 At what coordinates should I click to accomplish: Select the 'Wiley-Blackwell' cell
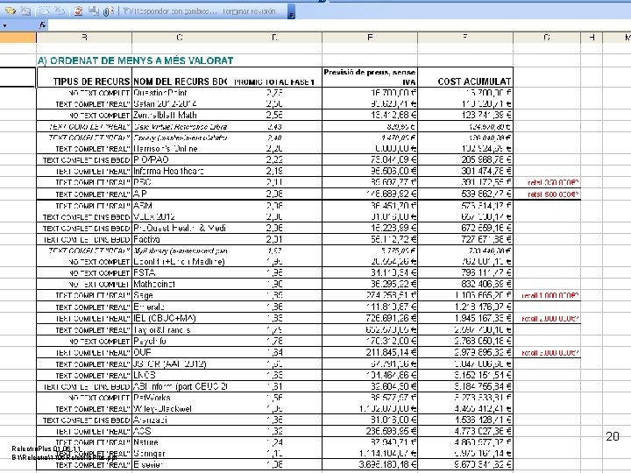point(180,409)
